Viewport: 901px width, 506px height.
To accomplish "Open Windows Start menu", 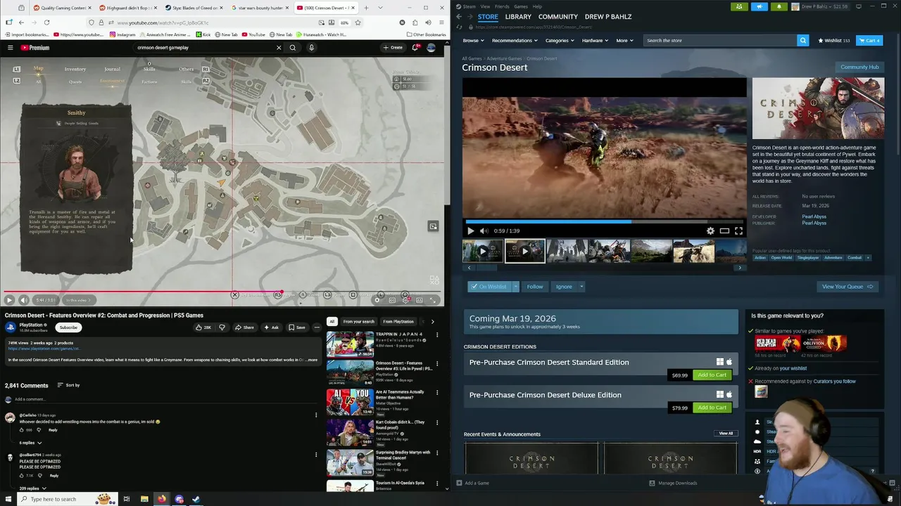I will (7, 499).
